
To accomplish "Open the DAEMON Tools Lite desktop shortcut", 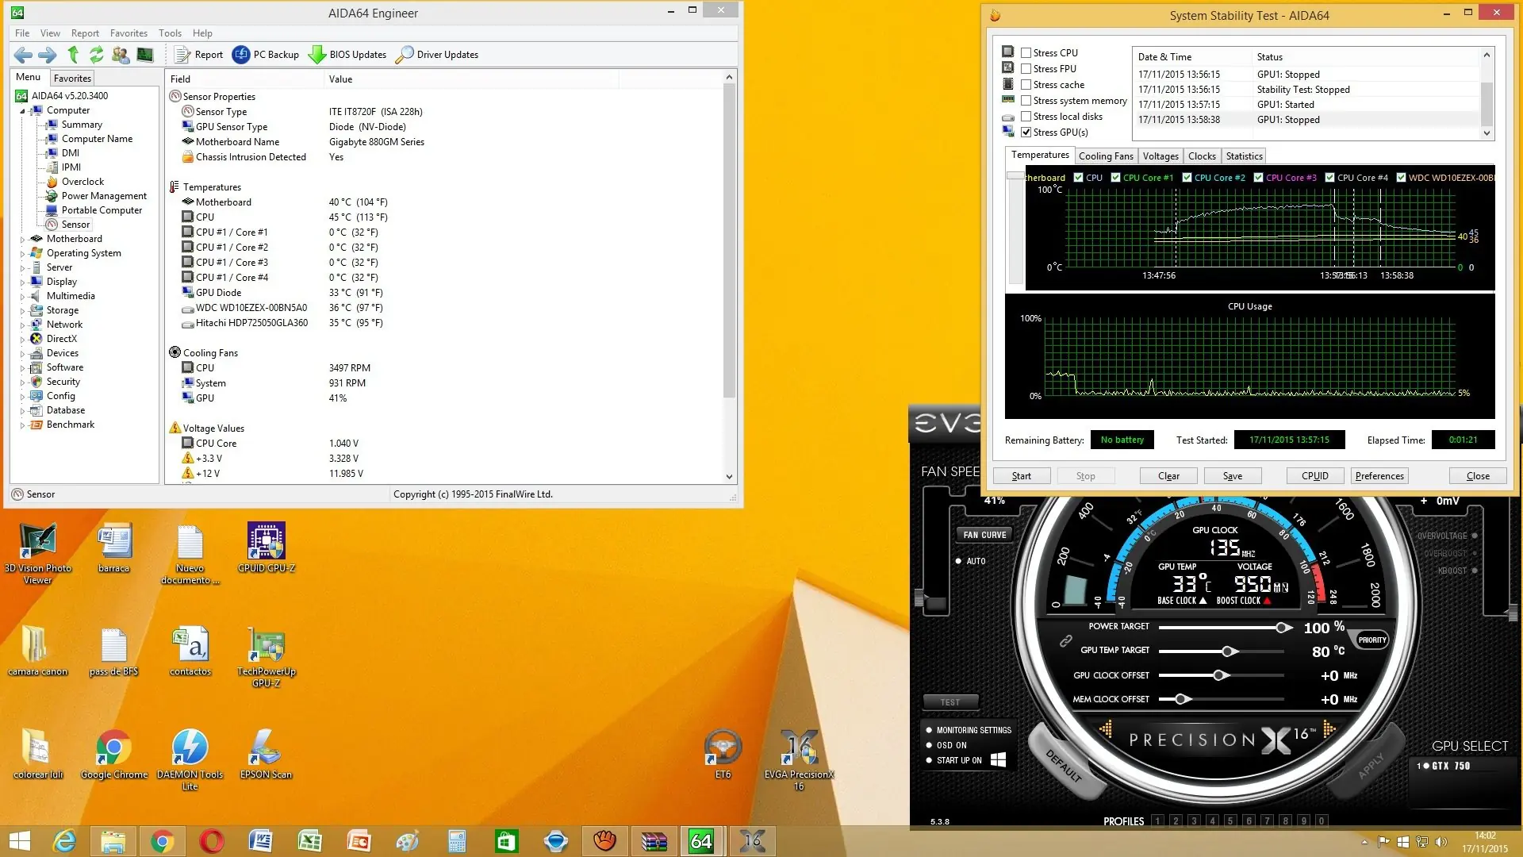I will (190, 760).
